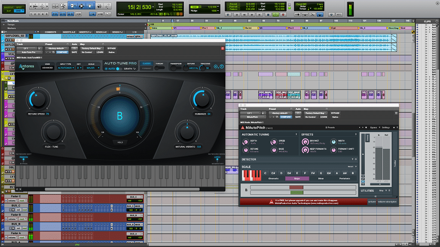The height and width of the screenshot is (247, 440).
Task: Select the Zoomer tool in the toolbar
Action: (63, 6)
